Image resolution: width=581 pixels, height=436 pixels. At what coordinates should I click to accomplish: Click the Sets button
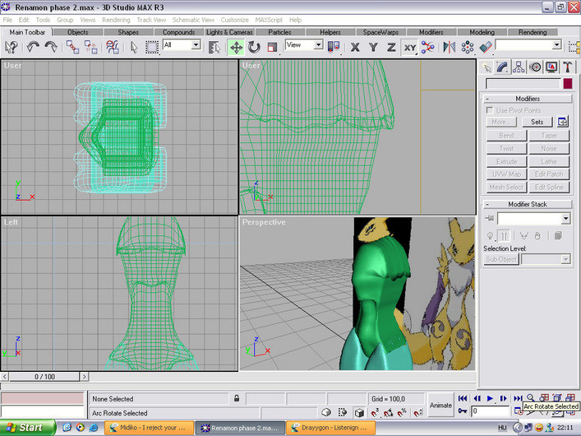(x=537, y=122)
